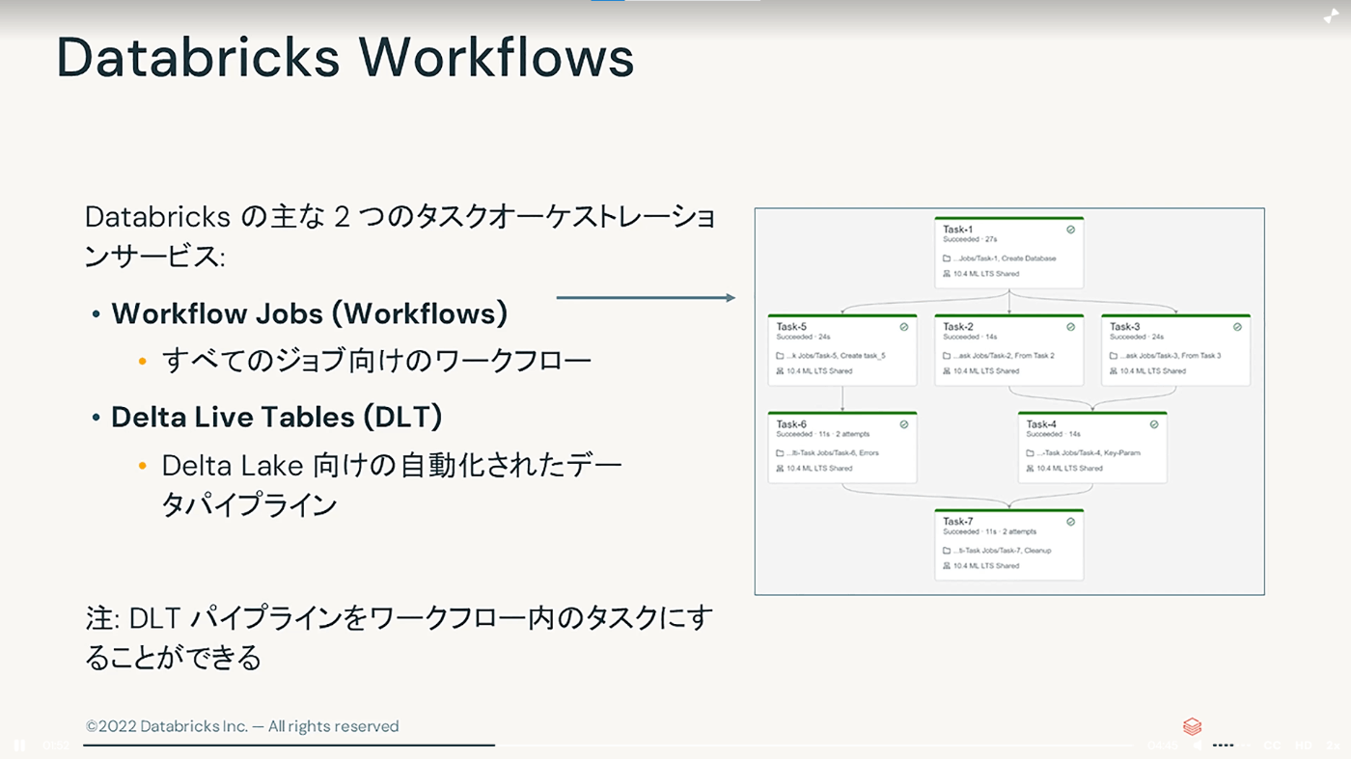Click the green check icon on Task-1
Viewport: 1351px width, 759px height.
tap(1070, 230)
